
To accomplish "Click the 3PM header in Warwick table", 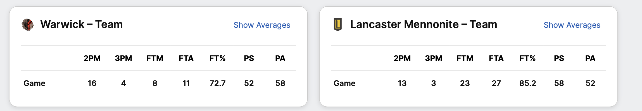I will [123, 58].
